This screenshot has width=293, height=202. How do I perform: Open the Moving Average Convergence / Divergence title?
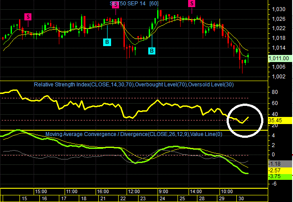pyautogui.click(x=134, y=134)
